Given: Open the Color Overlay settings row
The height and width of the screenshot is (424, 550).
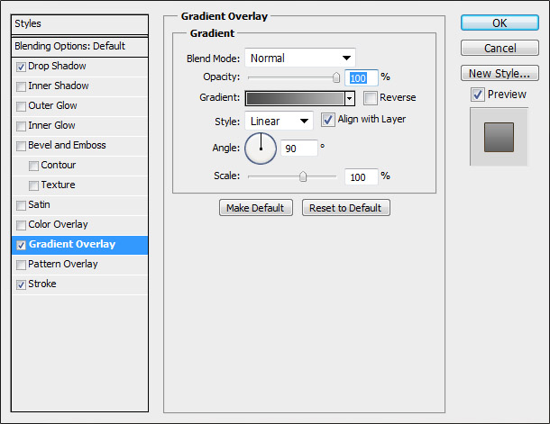Looking at the screenshot, I should 79,225.
